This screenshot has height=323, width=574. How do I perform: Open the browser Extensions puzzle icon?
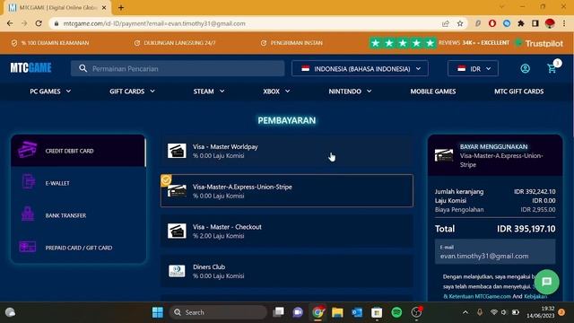click(520, 23)
